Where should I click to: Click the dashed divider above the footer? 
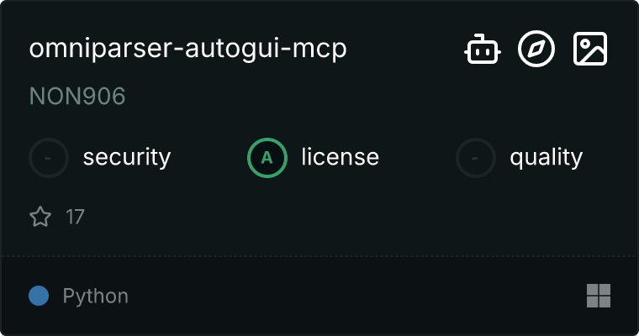[x=319, y=256]
